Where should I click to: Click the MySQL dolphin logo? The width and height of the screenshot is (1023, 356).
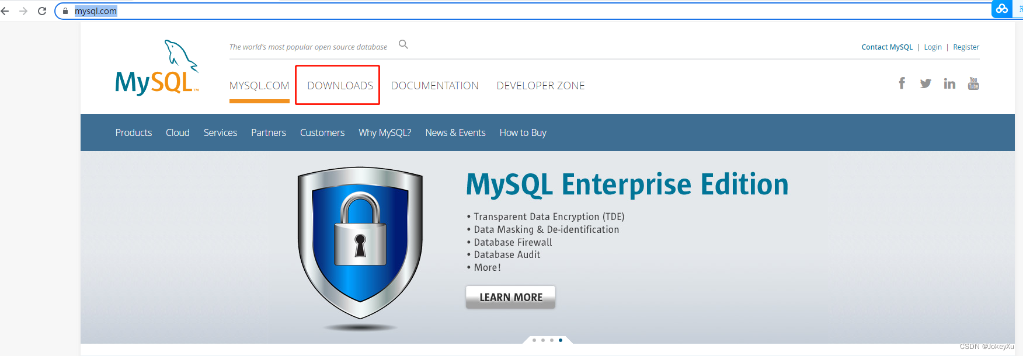click(x=157, y=67)
